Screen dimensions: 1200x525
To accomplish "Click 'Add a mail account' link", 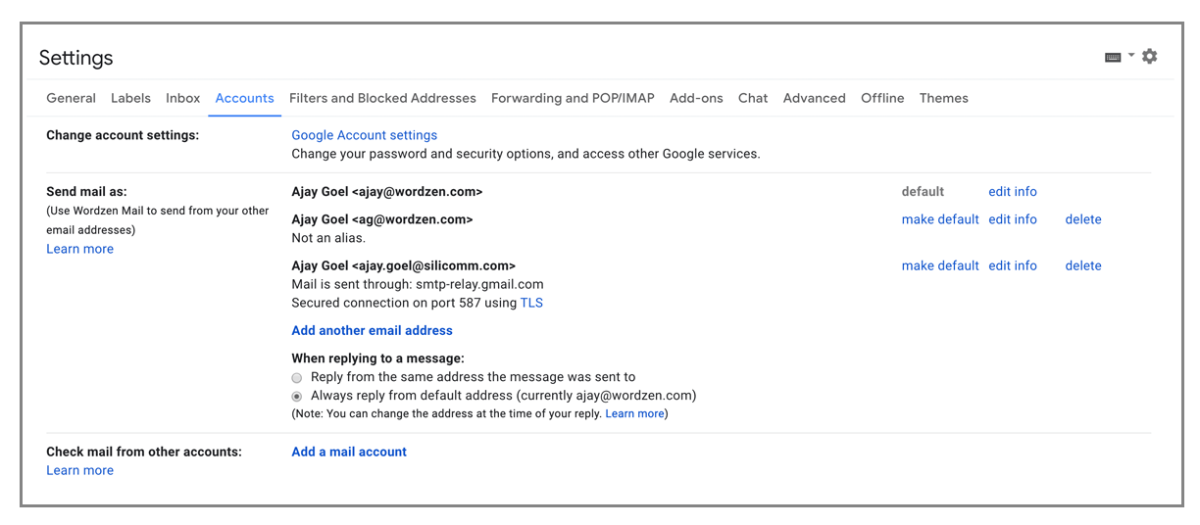I will tap(349, 452).
